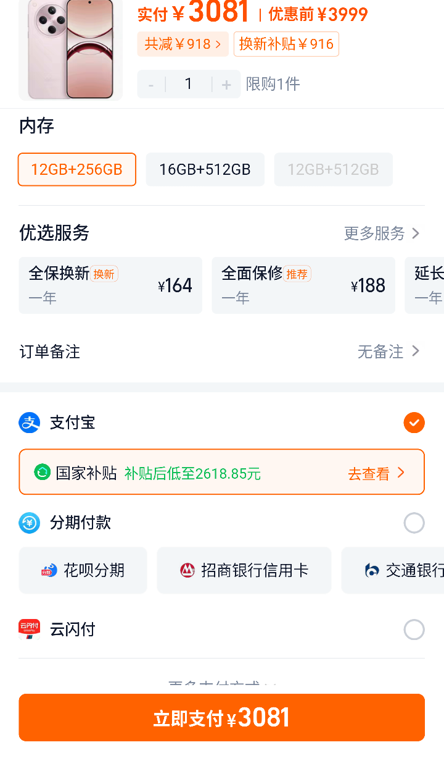Image resolution: width=444 pixels, height=758 pixels.
Task: Add 全保换新 one-year service ¥164
Action: coord(110,285)
